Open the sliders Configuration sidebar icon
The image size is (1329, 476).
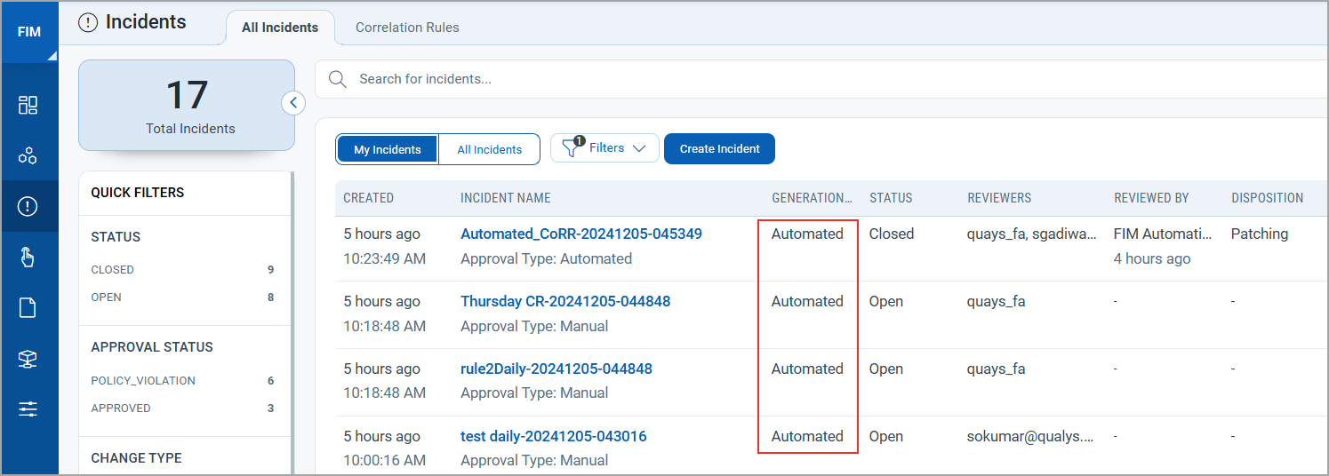28,409
